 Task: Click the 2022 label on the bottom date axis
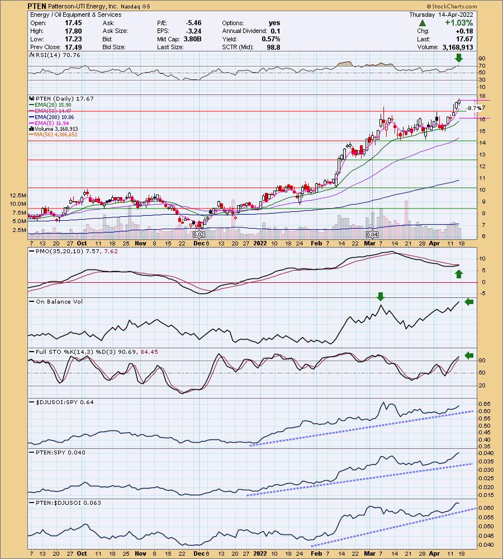tap(260, 553)
